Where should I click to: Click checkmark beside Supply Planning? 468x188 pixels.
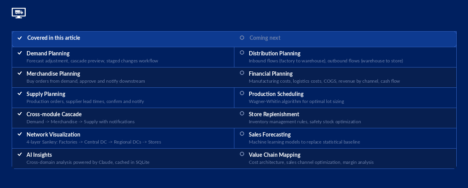tap(19, 93)
